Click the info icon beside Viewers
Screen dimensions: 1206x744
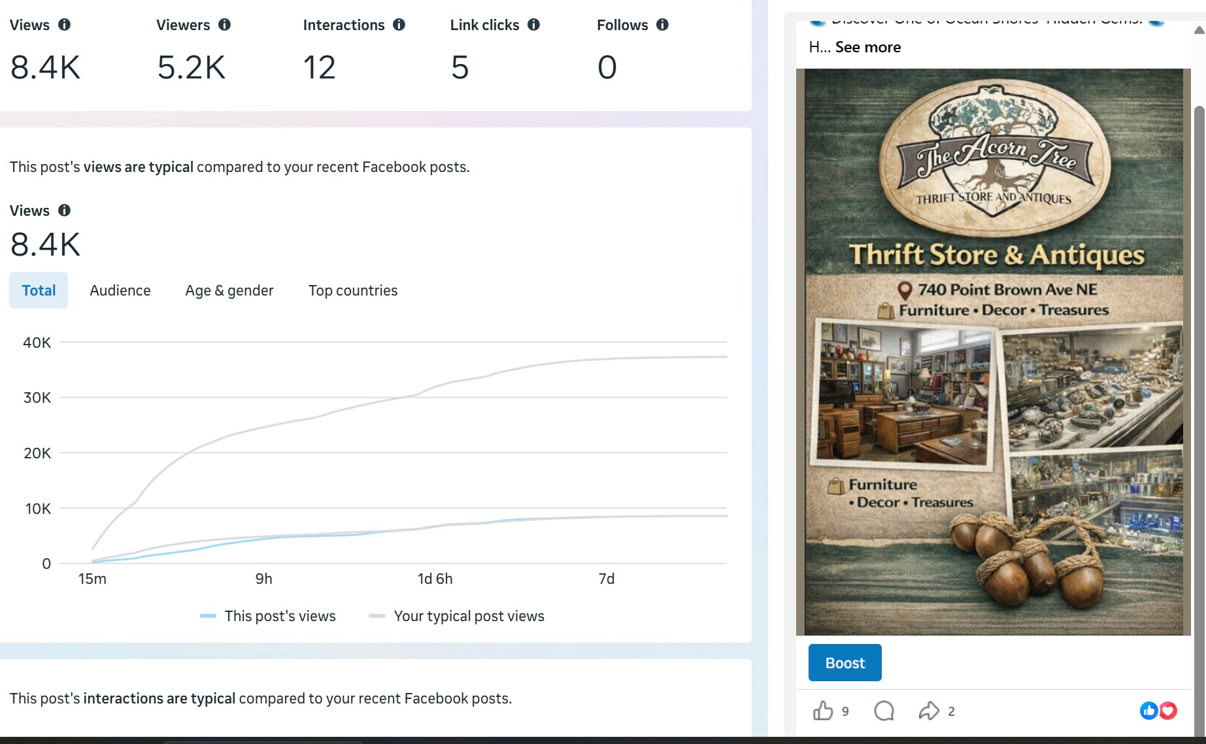(x=224, y=25)
